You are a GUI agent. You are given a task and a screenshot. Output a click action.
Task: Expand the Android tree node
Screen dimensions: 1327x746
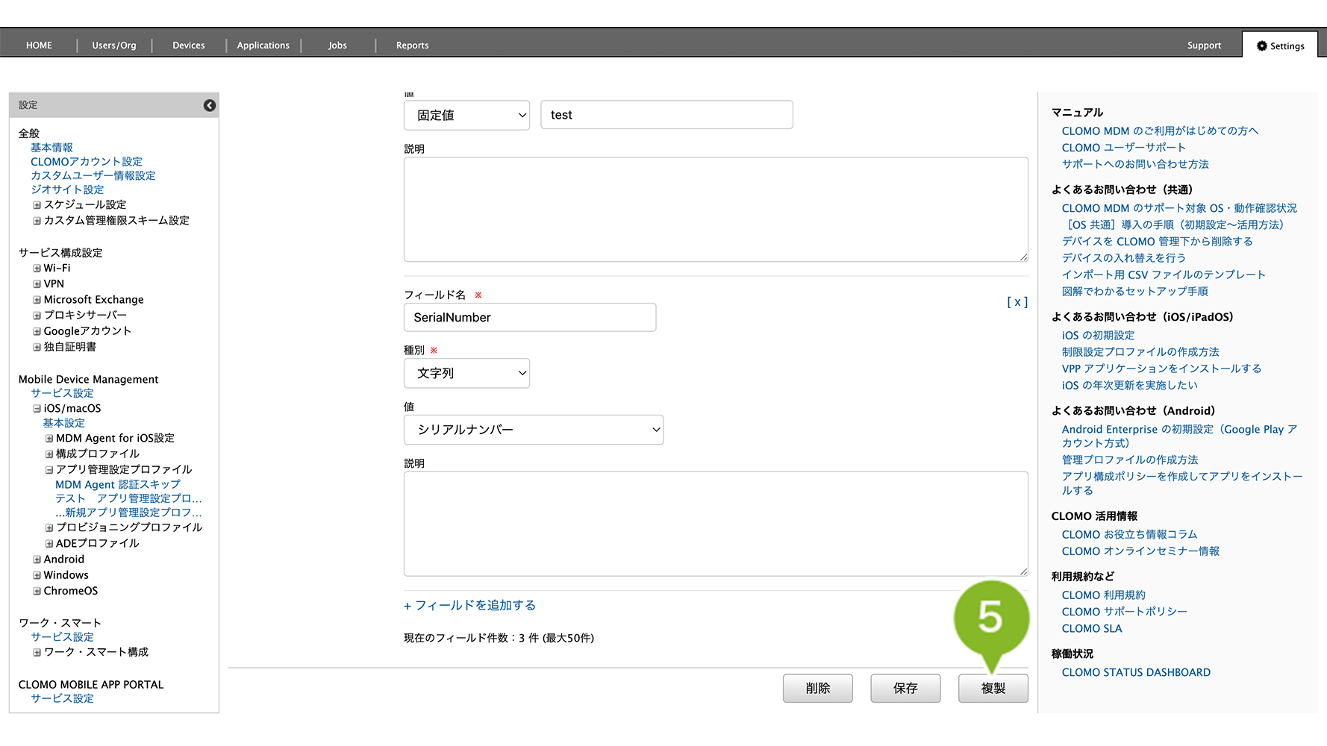point(37,559)
